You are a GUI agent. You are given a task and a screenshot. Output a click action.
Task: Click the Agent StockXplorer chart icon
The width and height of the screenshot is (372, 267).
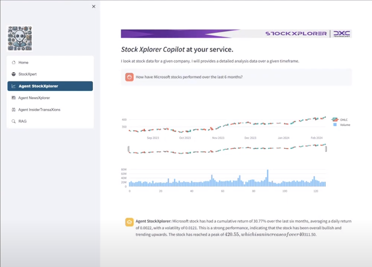14,86
